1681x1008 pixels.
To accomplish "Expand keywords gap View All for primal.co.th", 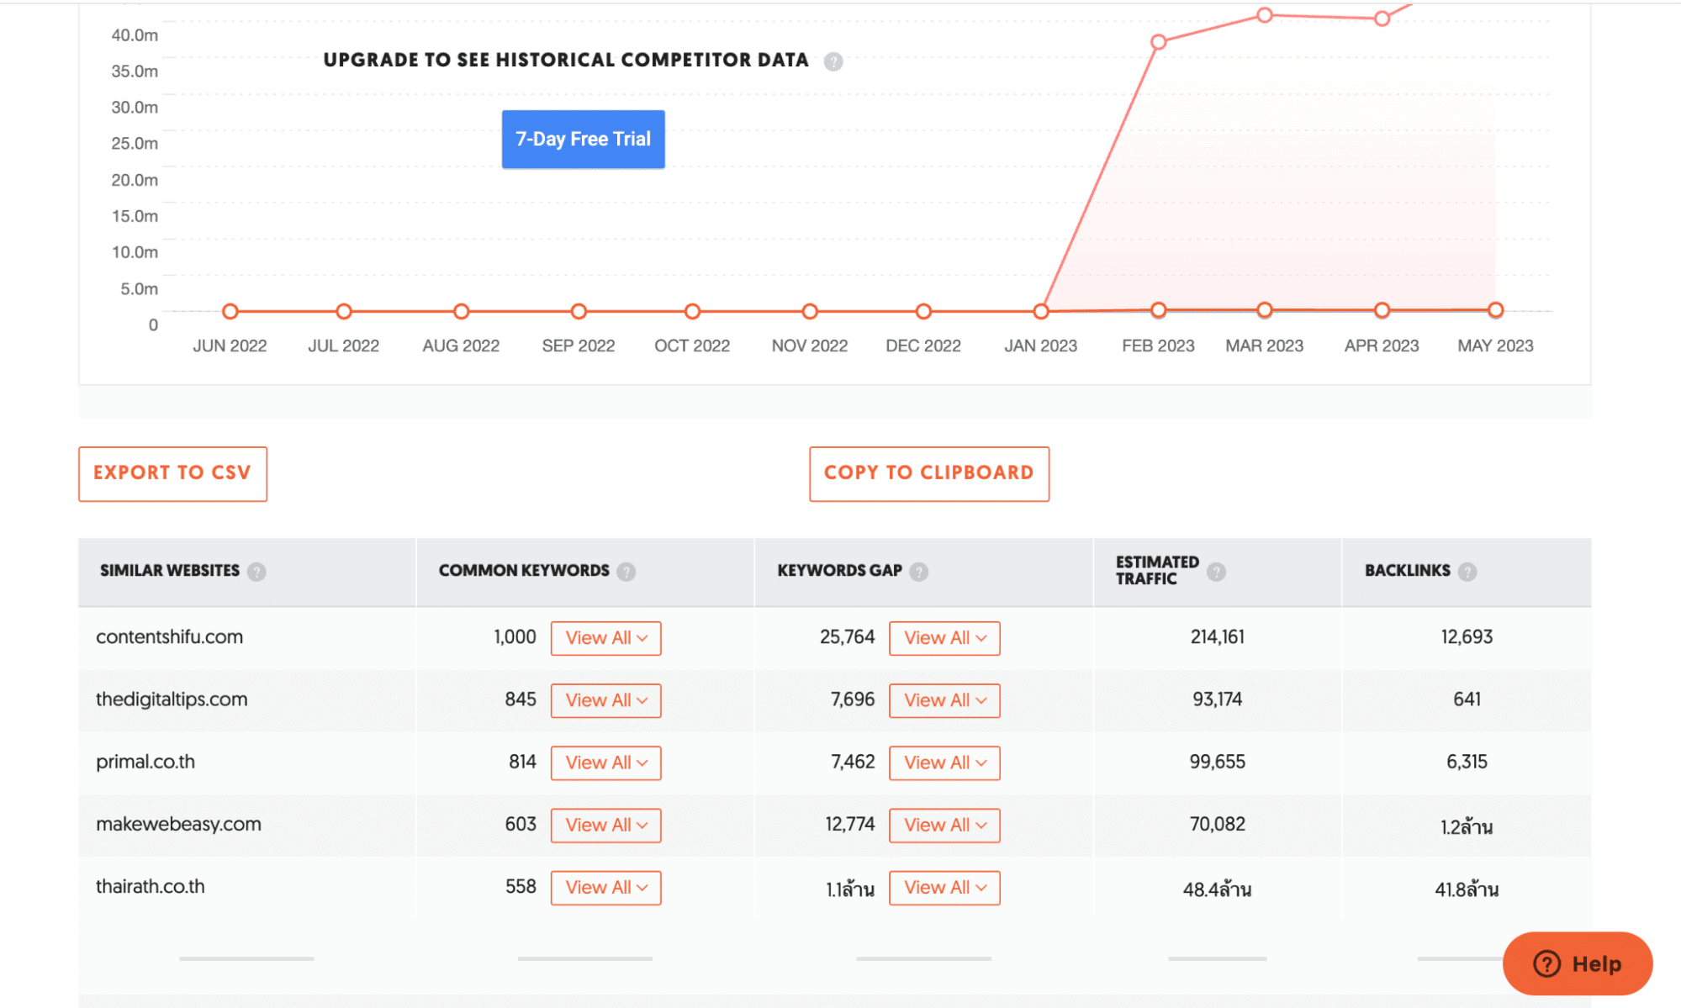I will click(944, 763).
